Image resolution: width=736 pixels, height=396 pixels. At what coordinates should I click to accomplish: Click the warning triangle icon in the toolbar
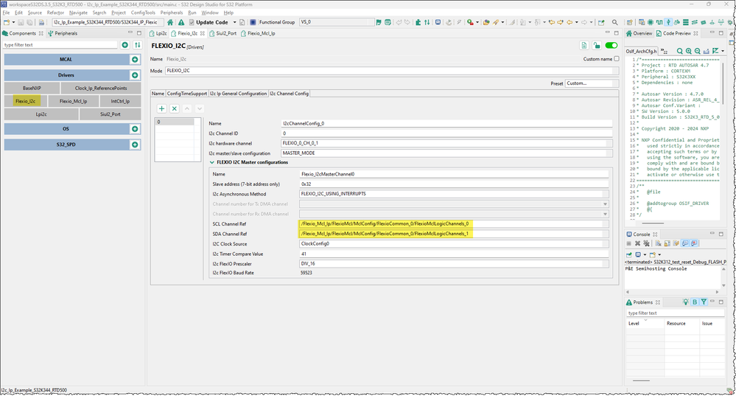181,22
